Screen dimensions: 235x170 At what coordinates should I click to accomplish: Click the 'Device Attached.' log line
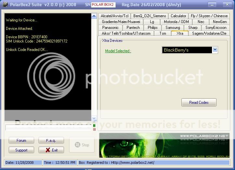point(19,29)
